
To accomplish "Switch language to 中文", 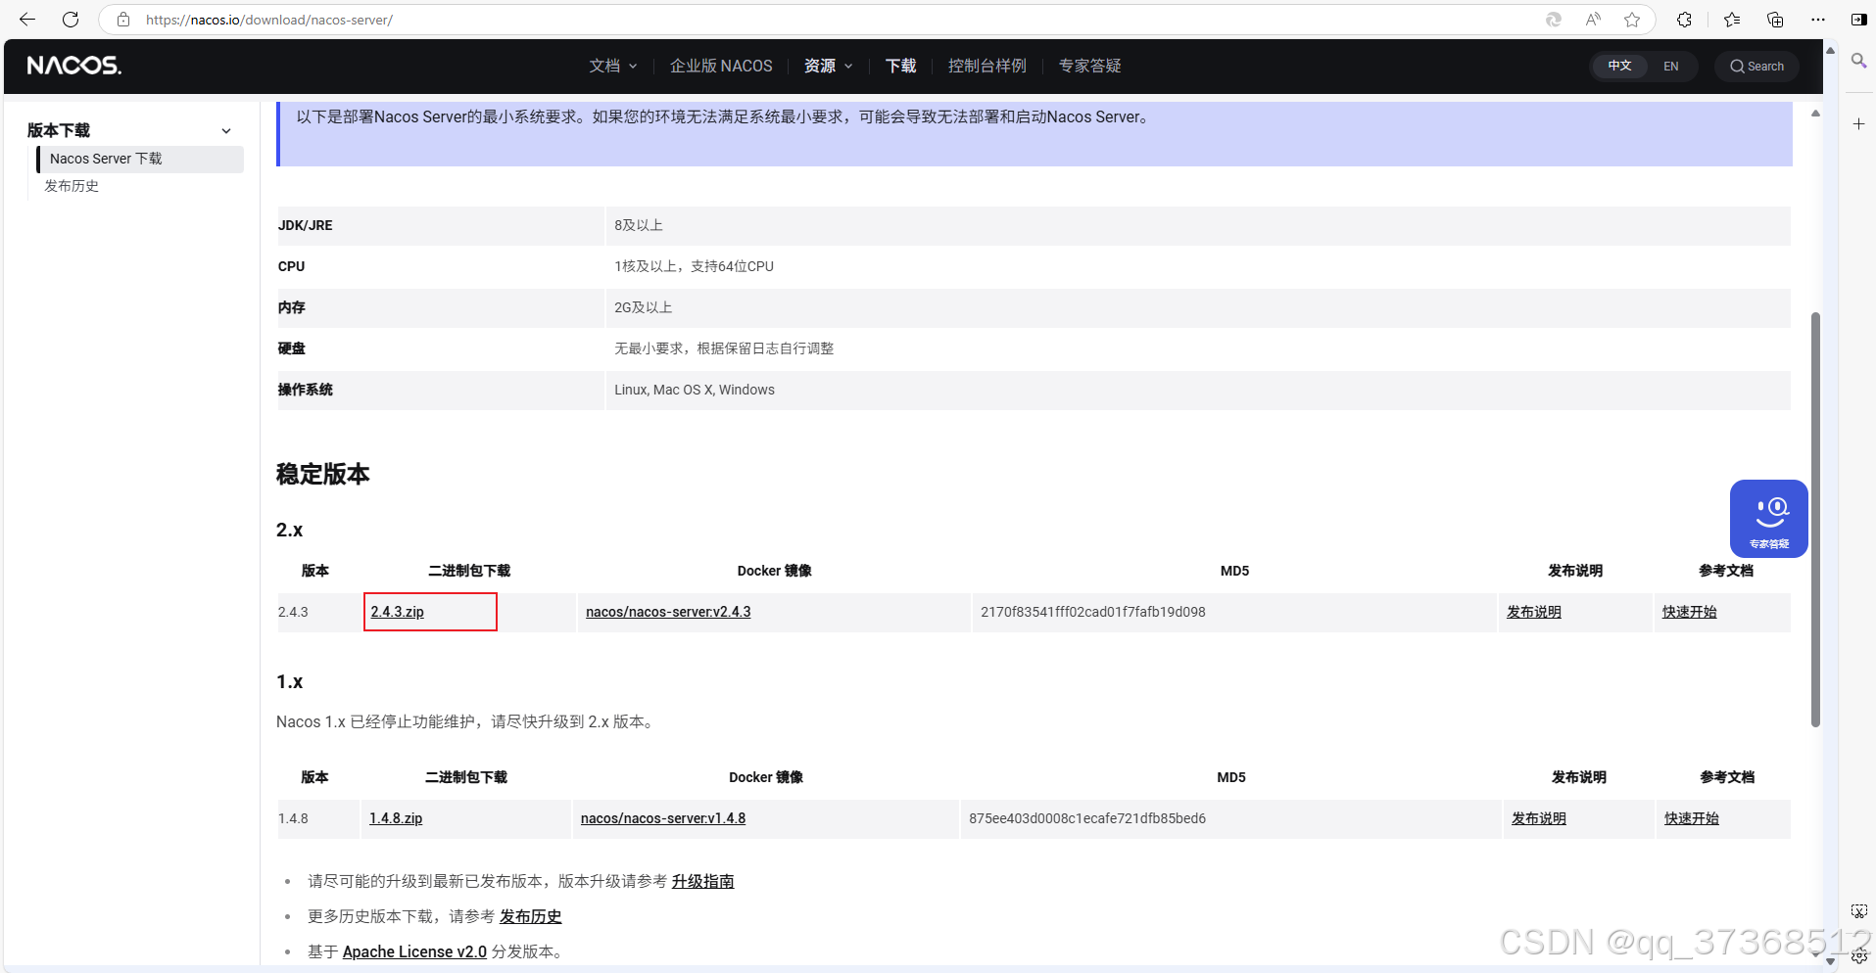I will point(1619,66).
